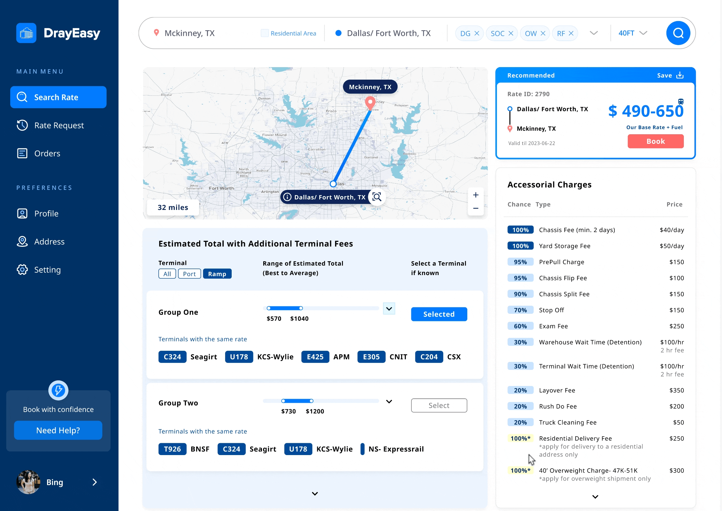Expand more Accessorial Charges
Viewport: 722px width, 511px height.
point(595,497)
